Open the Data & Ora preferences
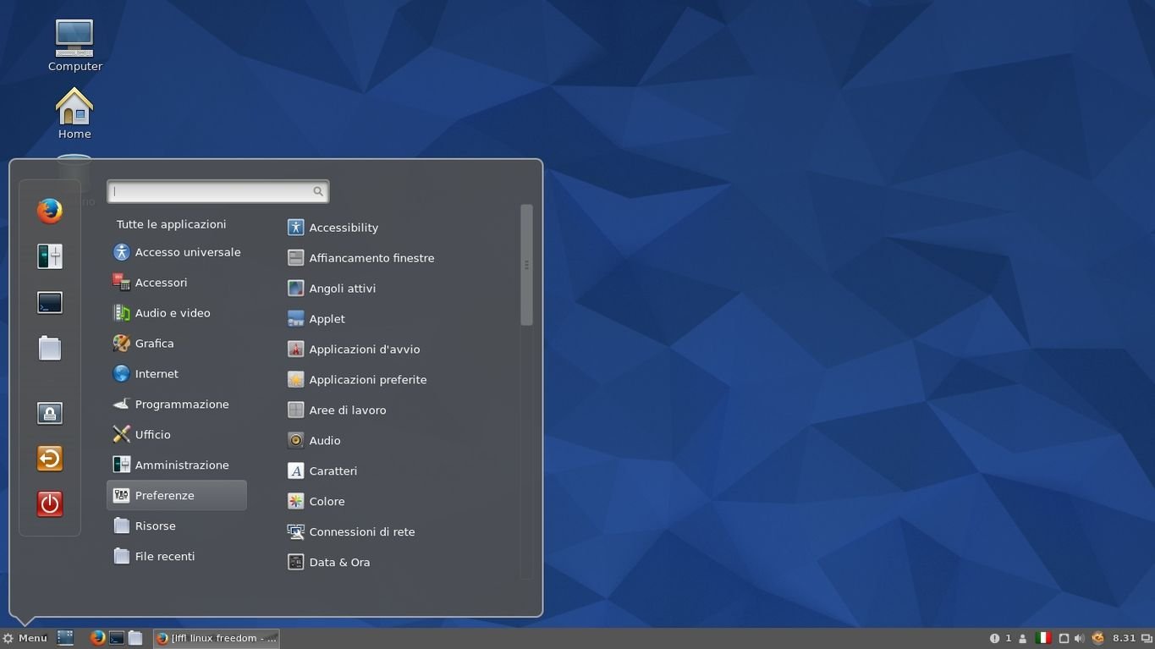The width and height of the screenshot is (1155, 649). pyautogui.click(x=338, y=563)
